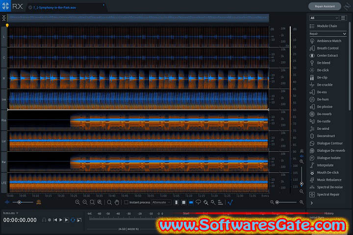Screen dimensions: 353x235
Task: Select the Time selection tool
Action: tap(176, 202)
